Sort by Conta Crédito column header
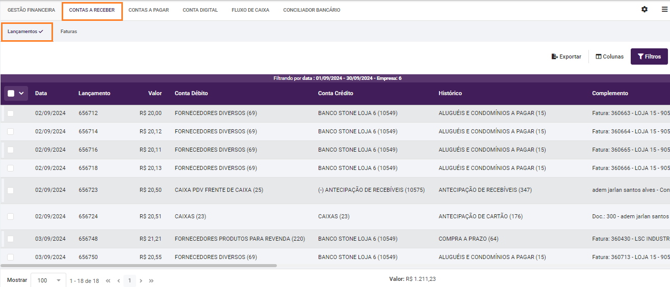Viewport: 670px width, 287px height. pos(336,93)
